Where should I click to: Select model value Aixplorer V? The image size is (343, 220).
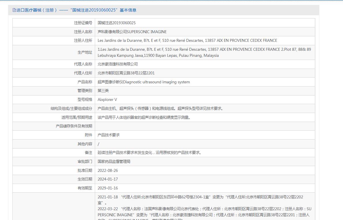(x=107, y=99)
